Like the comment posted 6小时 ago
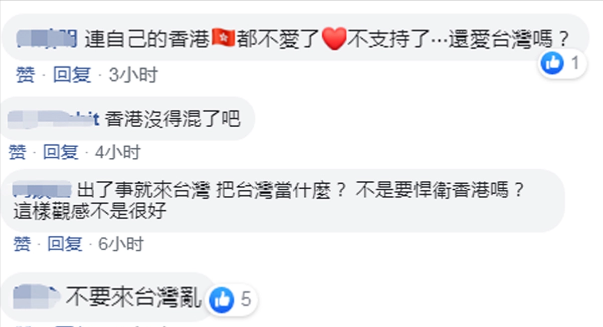The height and width of the screenshot is (327, 603). point(22,244)
